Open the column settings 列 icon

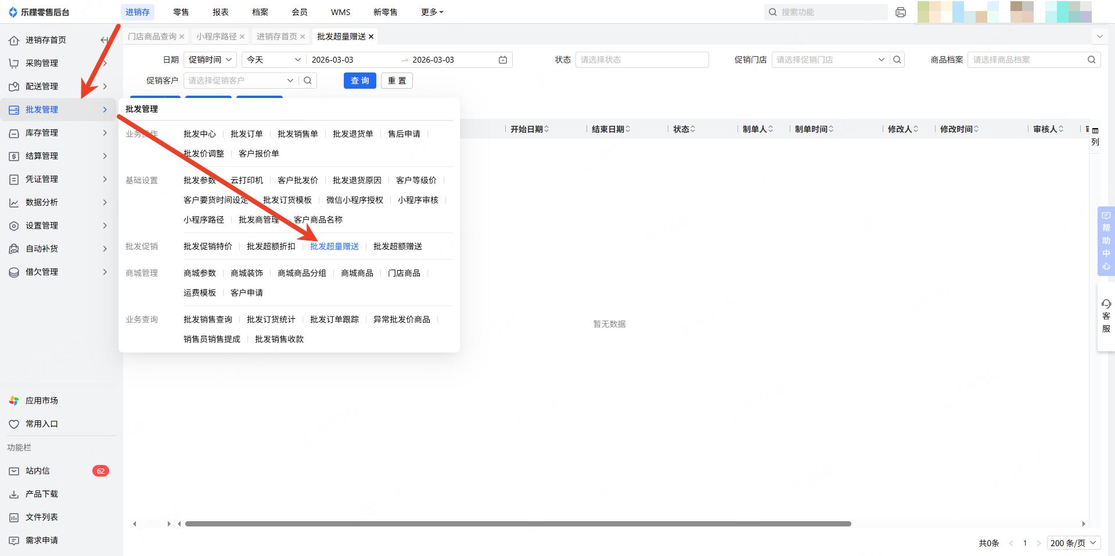click(x=1095, y=137)
